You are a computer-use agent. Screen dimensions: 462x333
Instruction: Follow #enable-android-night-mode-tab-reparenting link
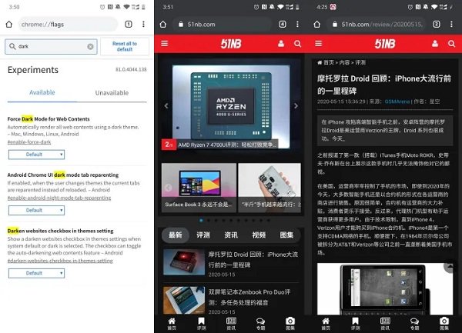[59, 198]
